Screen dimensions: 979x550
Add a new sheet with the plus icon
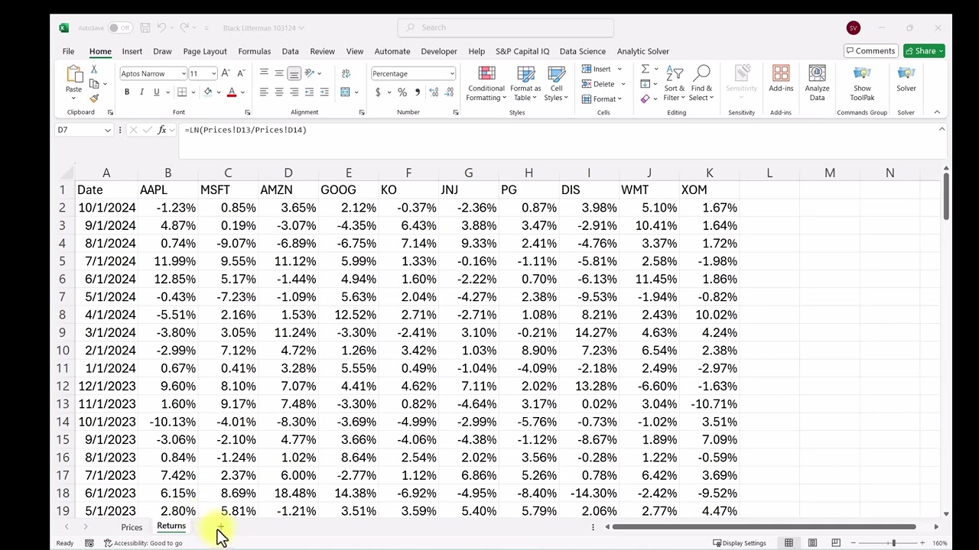(x=220, y=526)
